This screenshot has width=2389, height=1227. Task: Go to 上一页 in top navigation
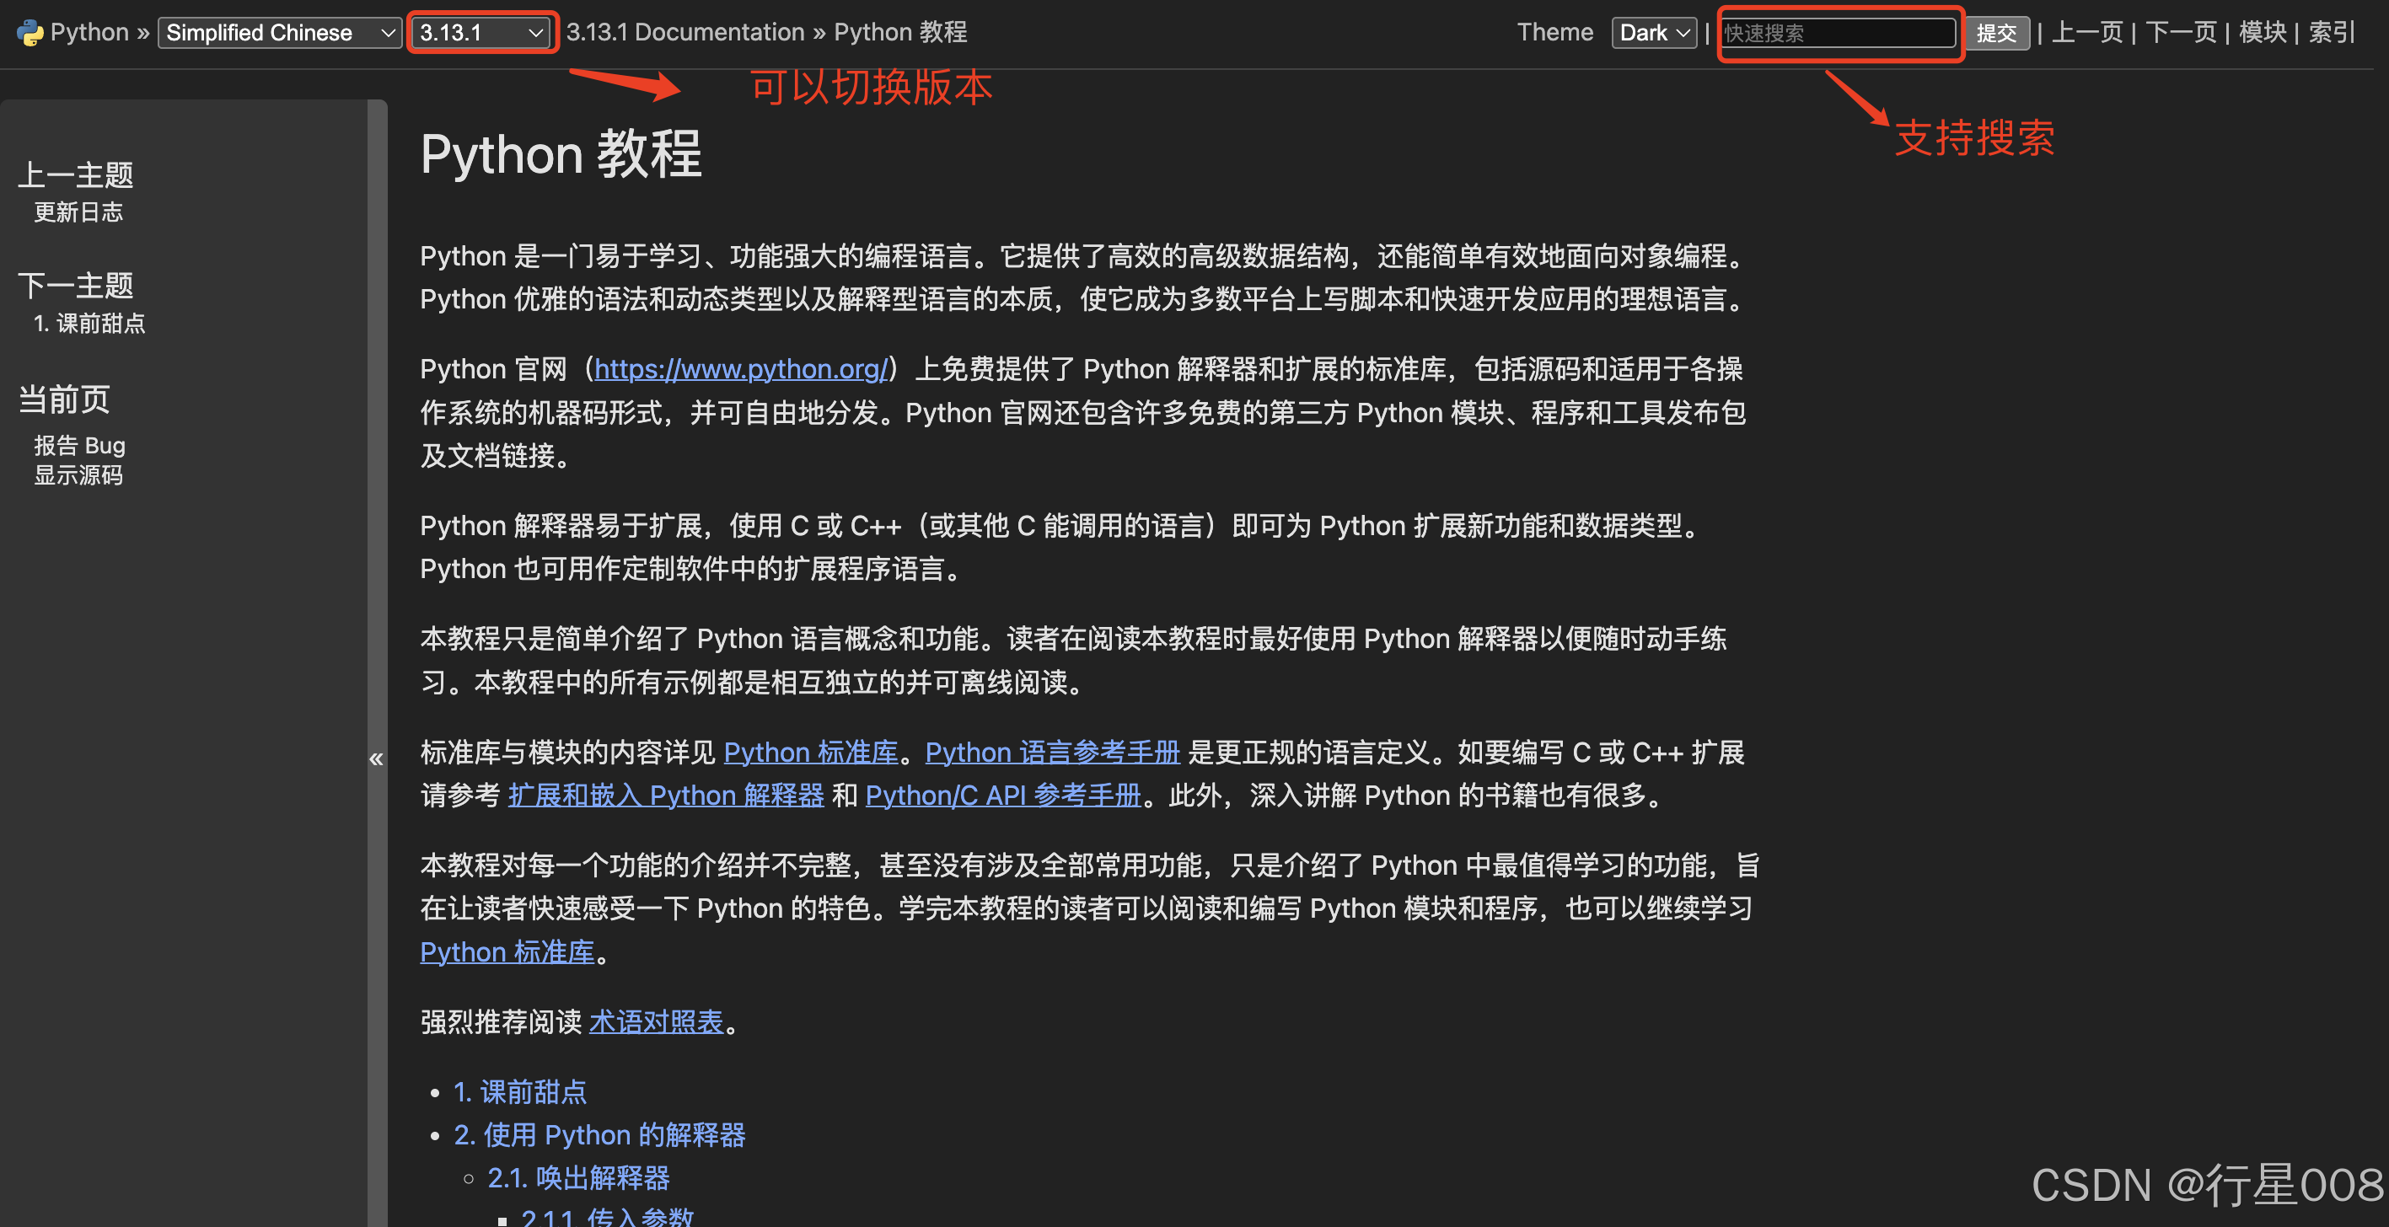[x=2086, y=33]
